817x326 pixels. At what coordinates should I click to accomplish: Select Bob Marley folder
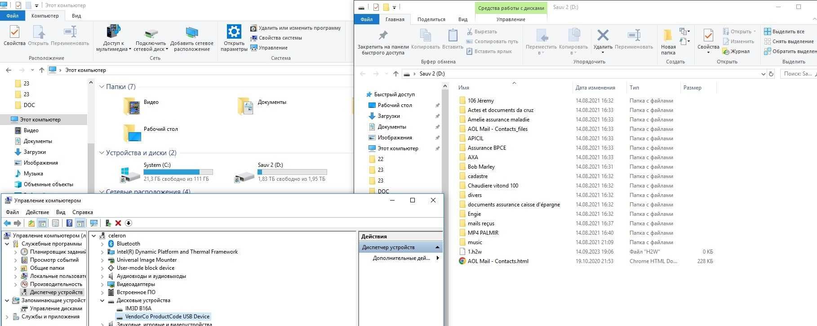click(481, 167)
